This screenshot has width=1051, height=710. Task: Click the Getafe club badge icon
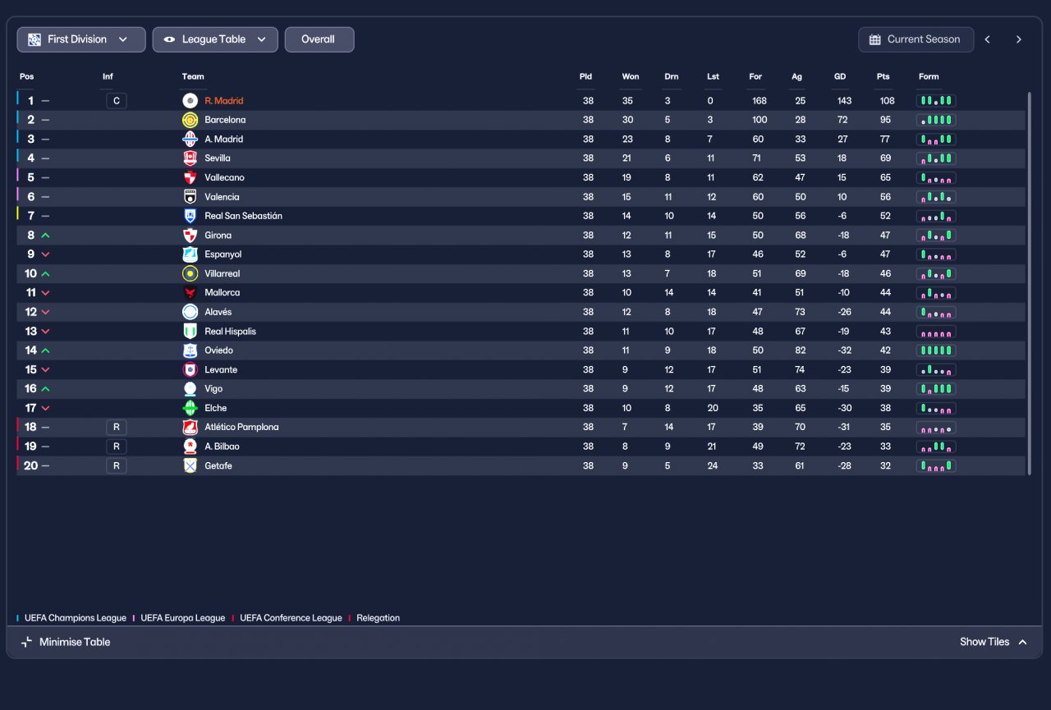[190, 465]
